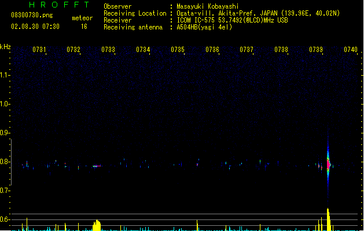The width and height of the screenshot is (364, 231).
Task: Click the Observer label
Action: [117, 6]
